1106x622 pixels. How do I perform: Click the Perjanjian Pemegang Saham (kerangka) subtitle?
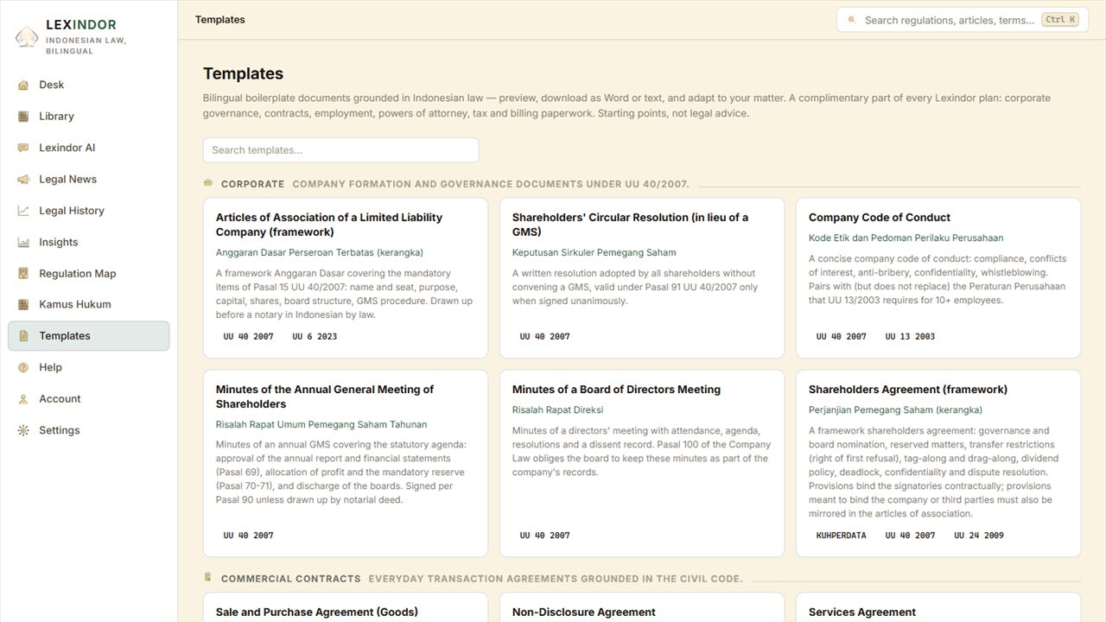point(895,409)
